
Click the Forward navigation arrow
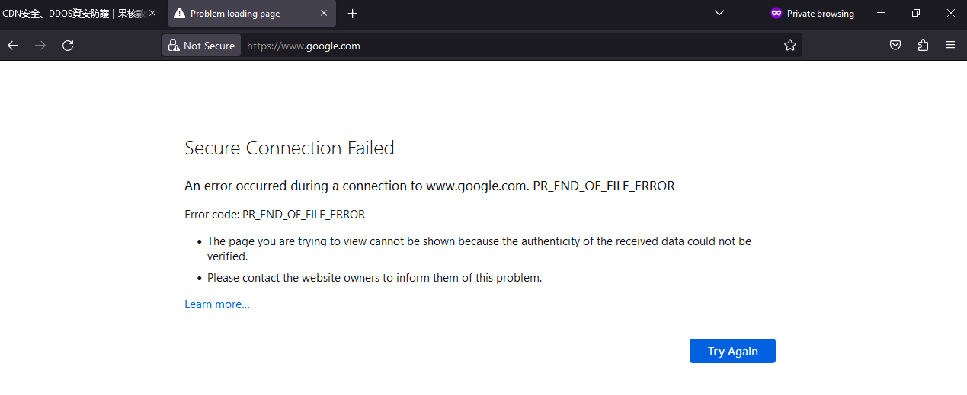click(x=40, y=46)
